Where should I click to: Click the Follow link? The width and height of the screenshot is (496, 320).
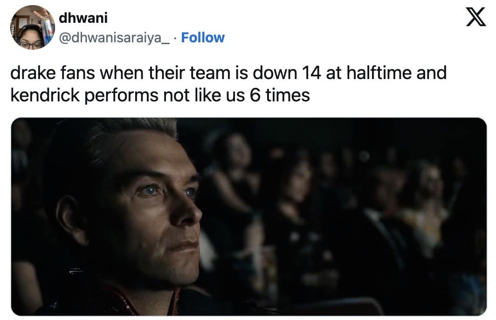click(203, 38)
